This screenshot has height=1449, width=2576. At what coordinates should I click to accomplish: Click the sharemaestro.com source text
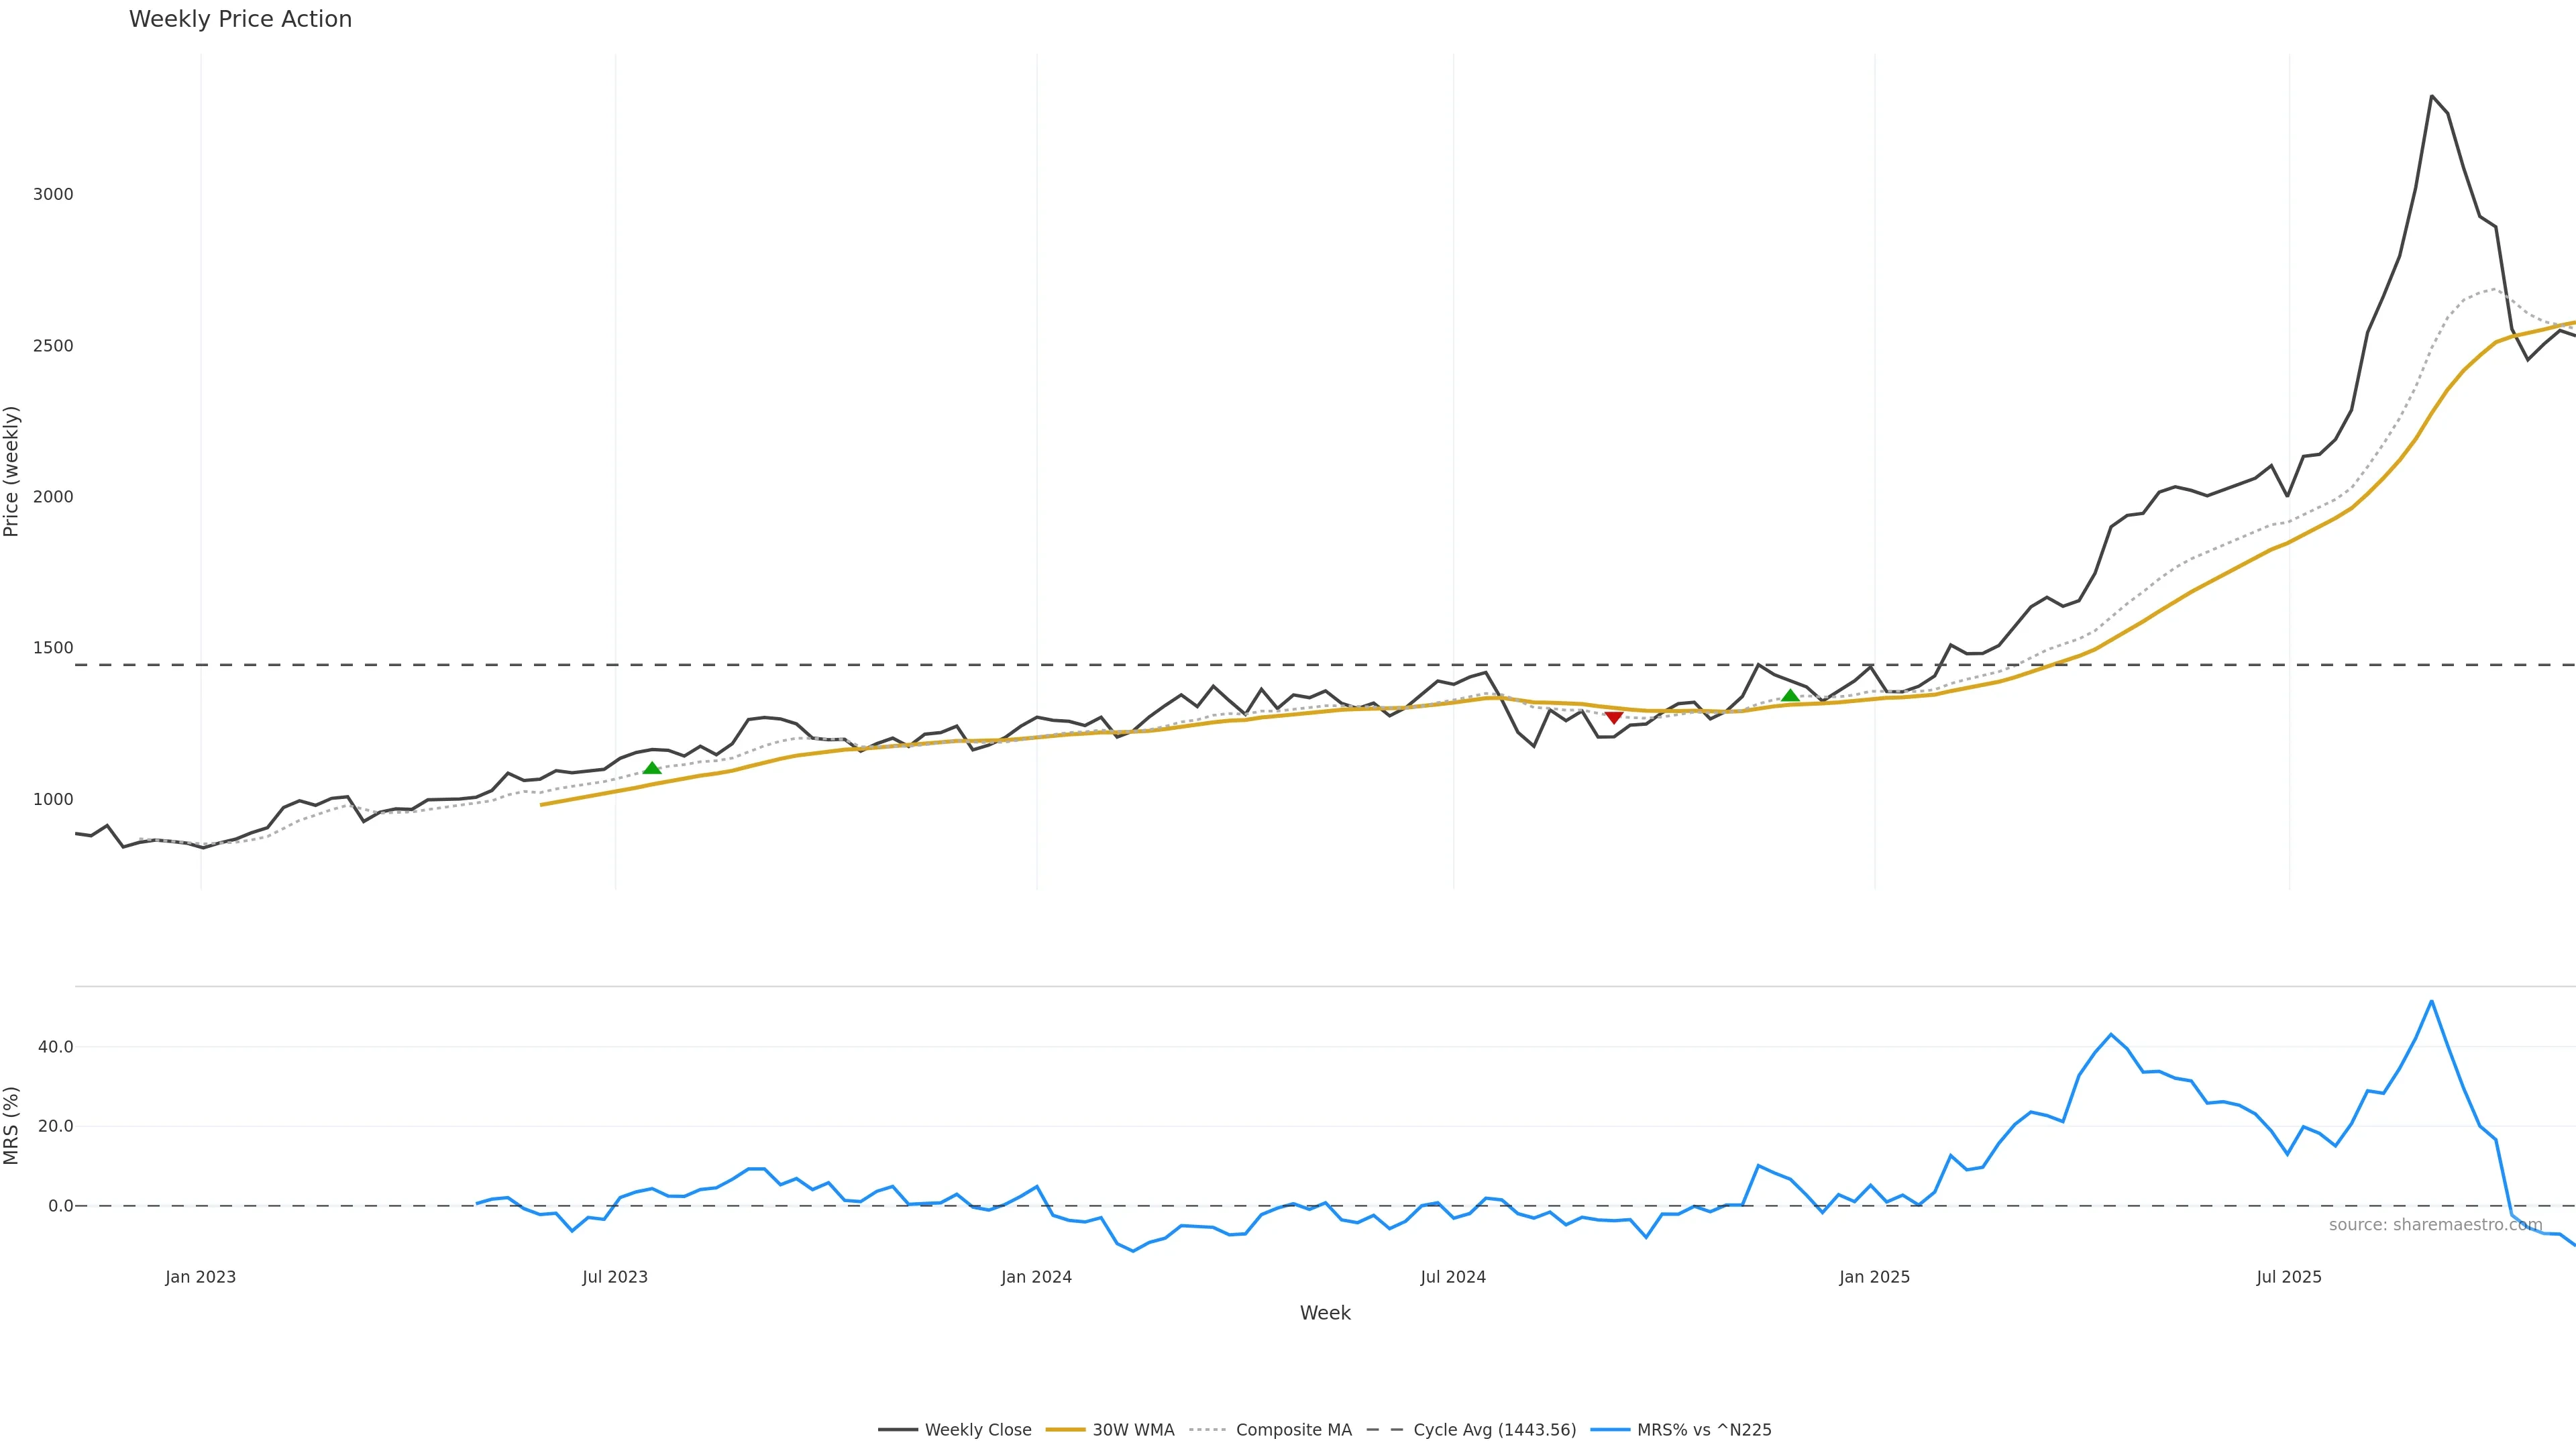2435,1225
